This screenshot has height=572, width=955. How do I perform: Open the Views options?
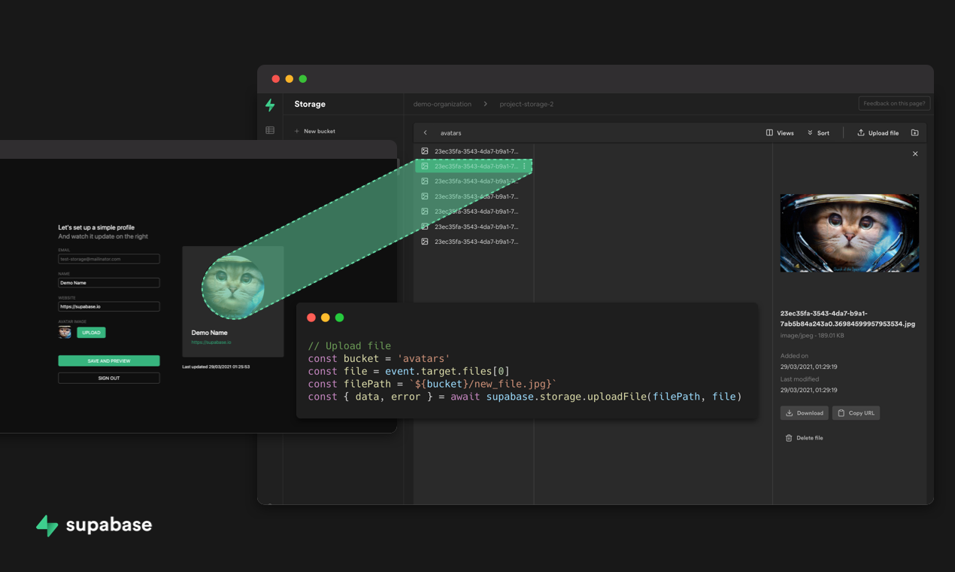(x=780, y=133)
